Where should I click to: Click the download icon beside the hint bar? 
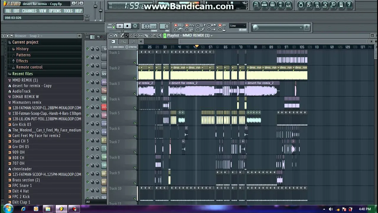point(307,28)
